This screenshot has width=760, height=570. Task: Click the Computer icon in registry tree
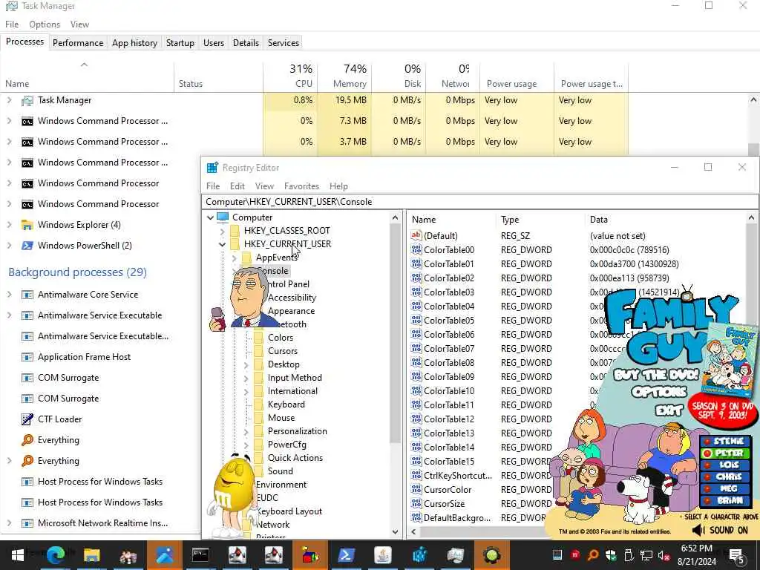pos(223,217)
